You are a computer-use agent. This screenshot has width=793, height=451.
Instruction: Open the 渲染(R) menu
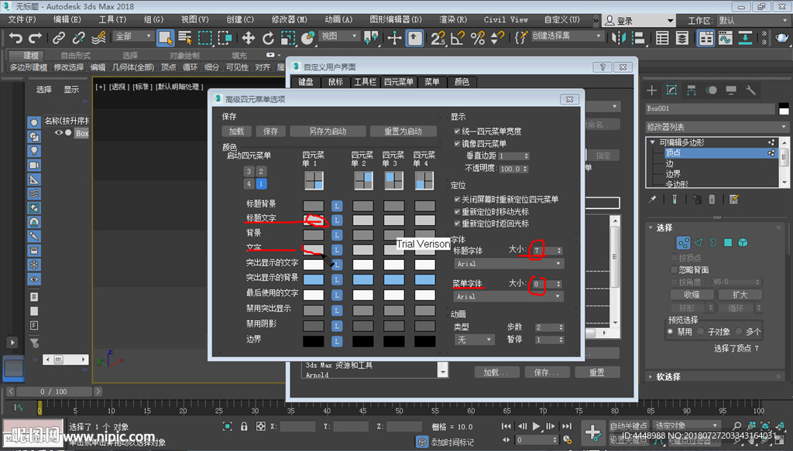pos(453,19)
